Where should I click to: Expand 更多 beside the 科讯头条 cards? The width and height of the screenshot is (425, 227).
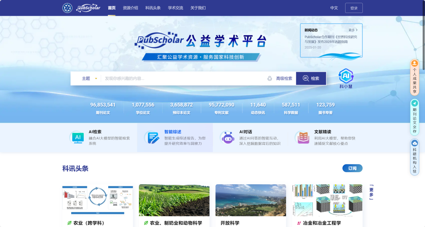point(371,192)
